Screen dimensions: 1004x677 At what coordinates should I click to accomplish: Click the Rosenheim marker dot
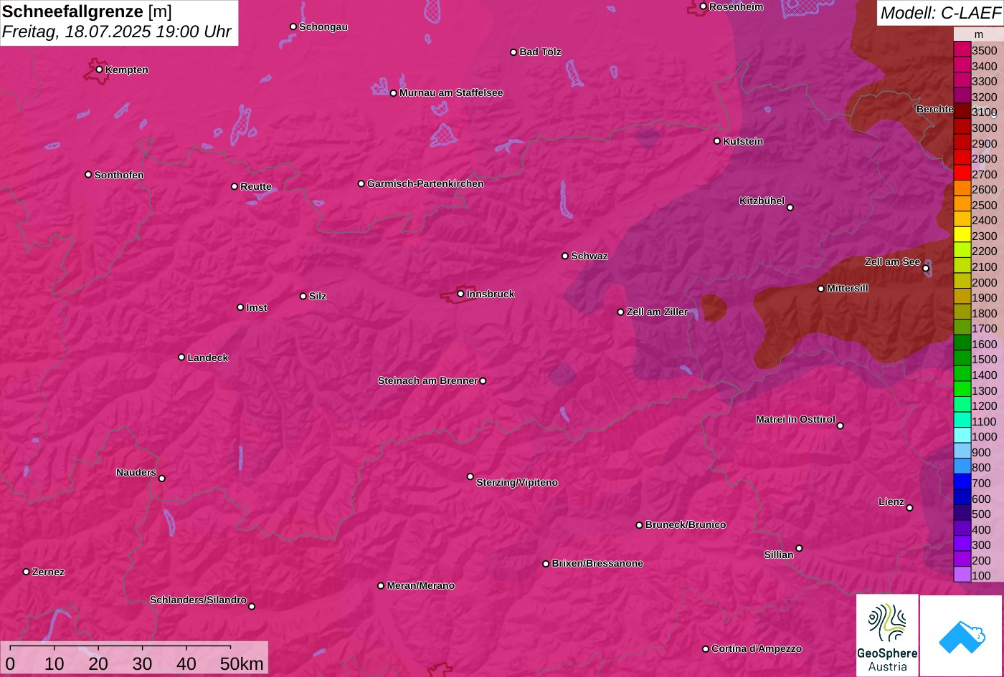703,6
